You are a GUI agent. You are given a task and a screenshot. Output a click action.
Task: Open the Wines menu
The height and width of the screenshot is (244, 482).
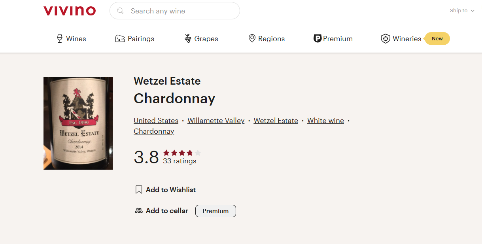[76, 39]
